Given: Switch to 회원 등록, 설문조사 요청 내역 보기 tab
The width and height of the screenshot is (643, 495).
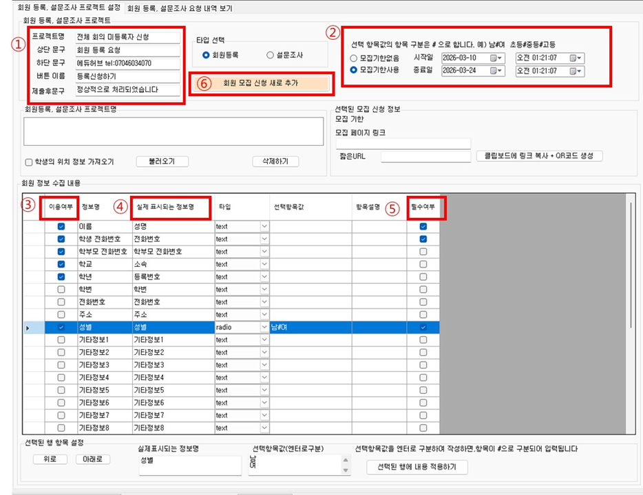Looking at the screenshot, I should (x=180, y=9).
